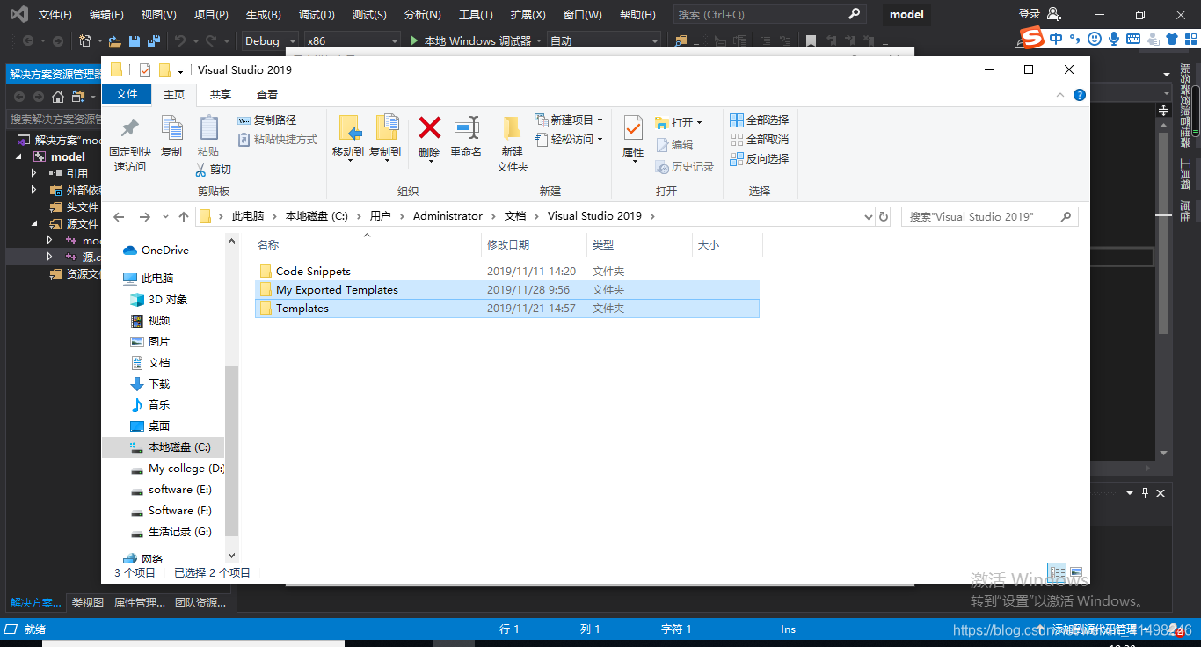The width and height of the screenshot is (1201, 647).
Task: Click Invert selection (反向选择)
Action: (x=760, y=159)
